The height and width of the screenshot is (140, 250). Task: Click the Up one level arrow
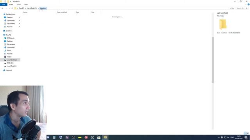[x=12, y=8]
